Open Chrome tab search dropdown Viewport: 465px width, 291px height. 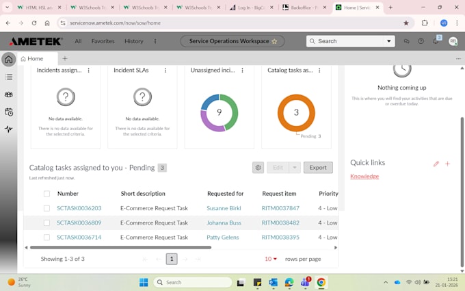point(7,8)
